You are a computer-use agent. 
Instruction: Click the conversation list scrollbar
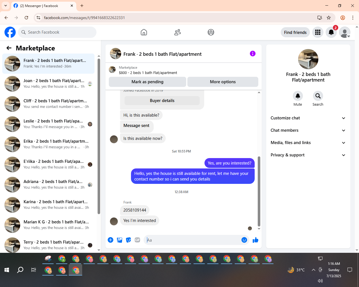tap(99, 136)
